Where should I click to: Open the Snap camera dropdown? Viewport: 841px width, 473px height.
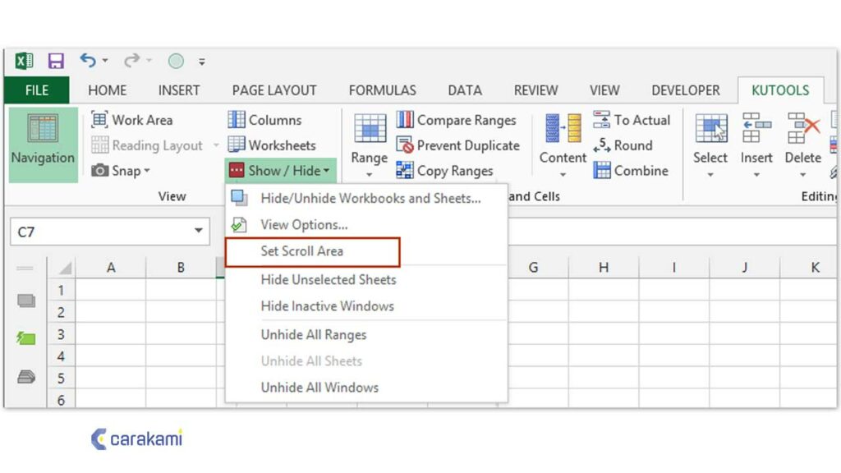[x=121, y=171]
